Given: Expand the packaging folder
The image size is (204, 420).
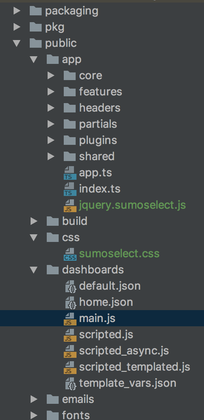Looking at the screenshot, I should point(17,11).
